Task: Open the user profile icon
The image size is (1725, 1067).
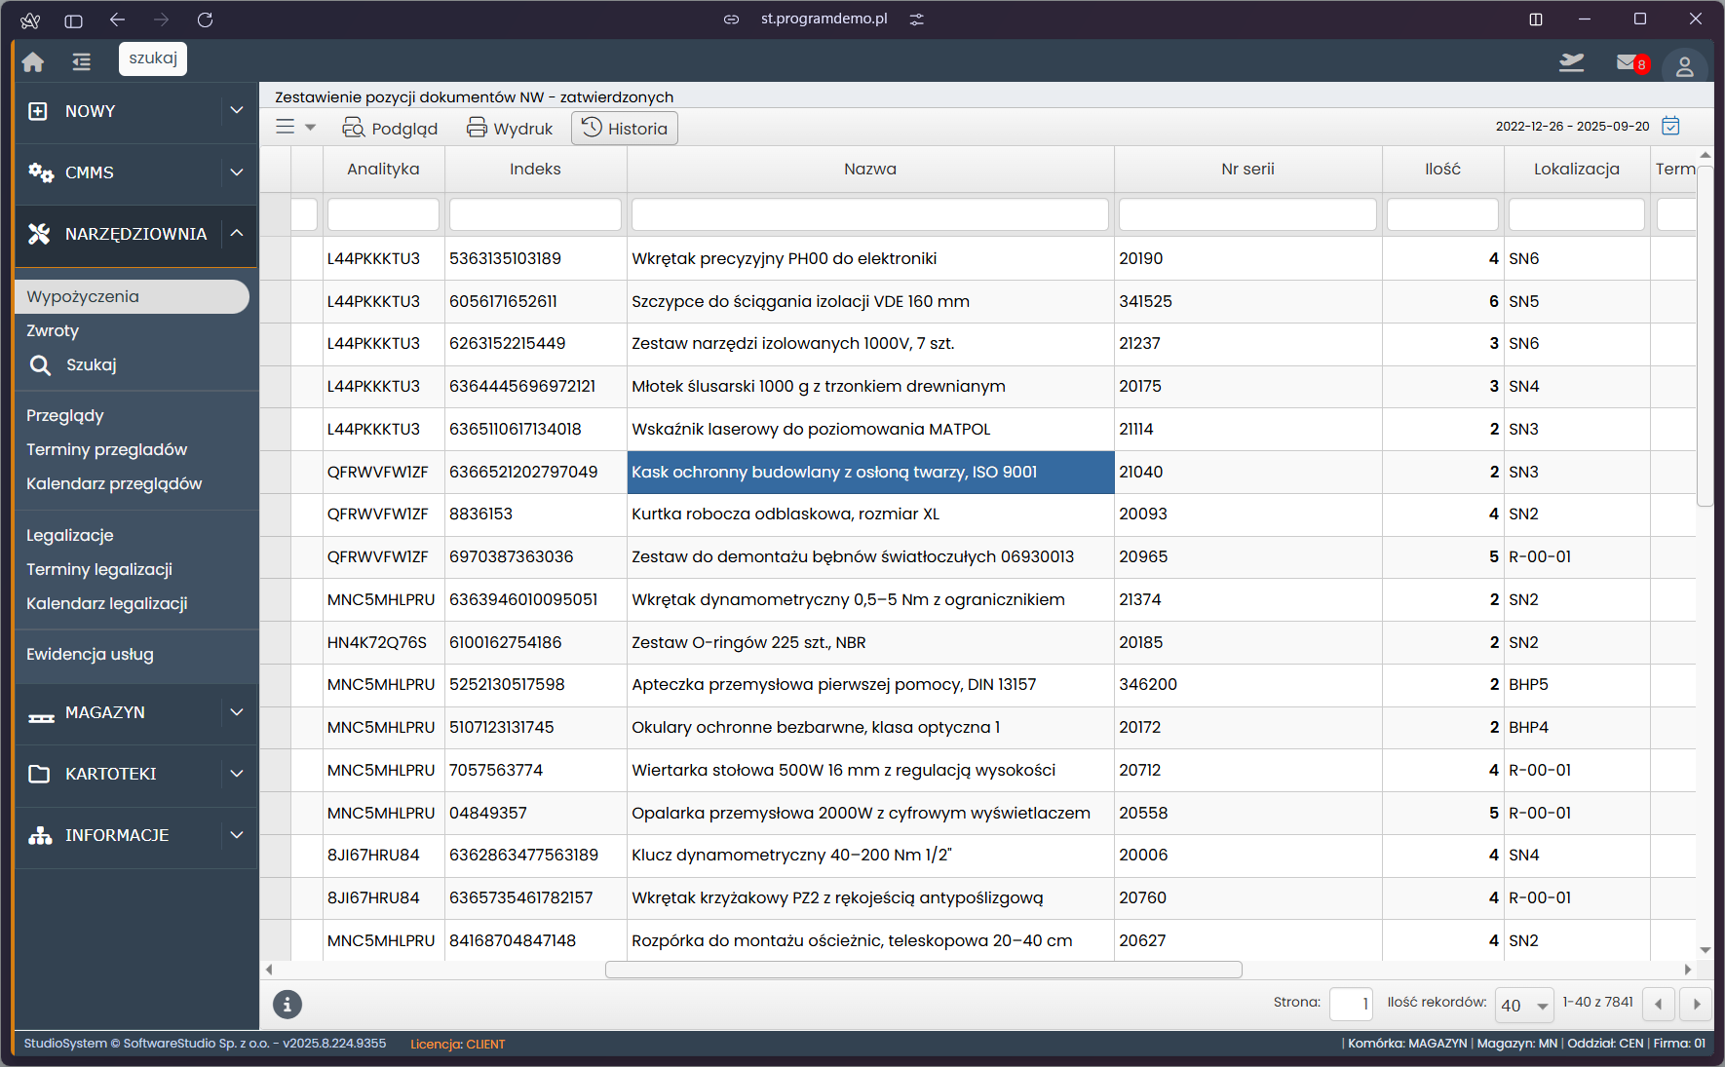Action: [1684, 66]
